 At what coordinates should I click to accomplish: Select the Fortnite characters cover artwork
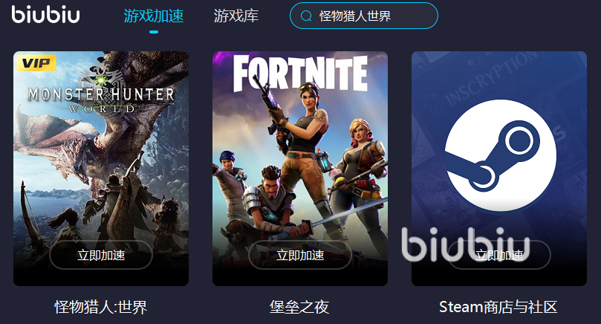pyautogui.click(x=300, y=169)
